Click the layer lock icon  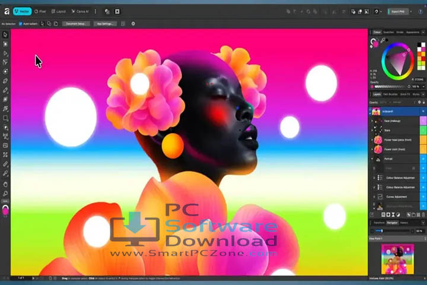point(423,102)
